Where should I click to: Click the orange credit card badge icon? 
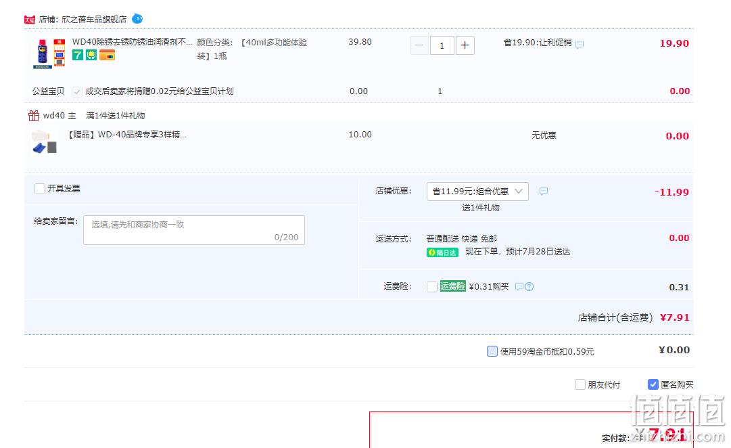pyautogui.click(x=108, y=55)
